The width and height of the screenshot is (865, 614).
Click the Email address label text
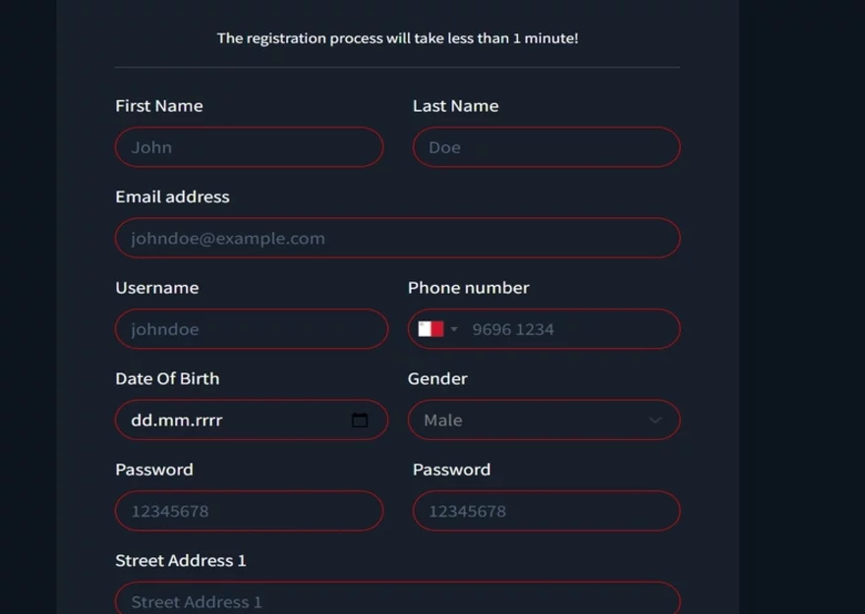pos(172,196)
